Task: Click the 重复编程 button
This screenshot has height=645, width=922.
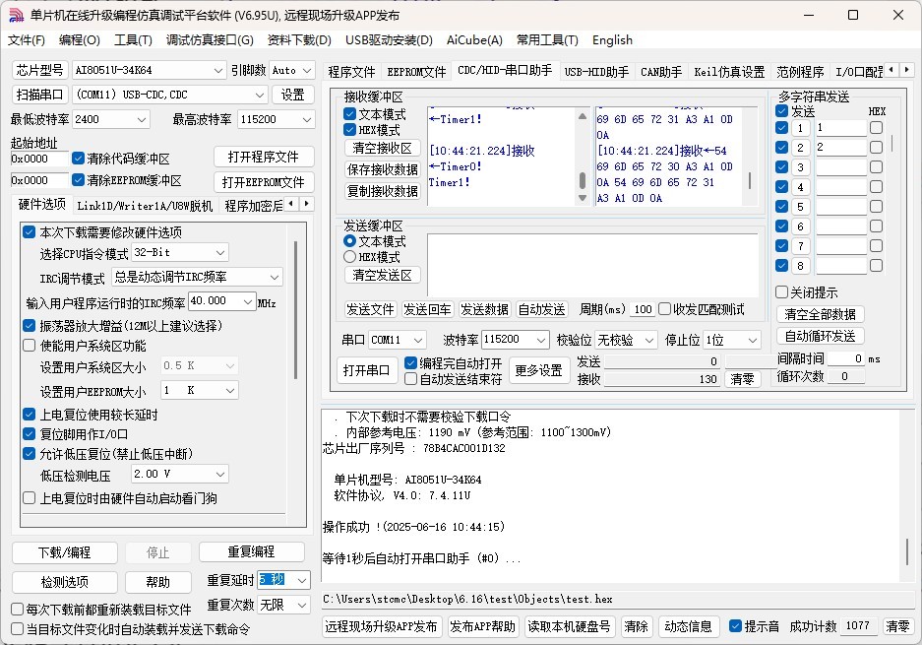Action: tap(252, 552)
